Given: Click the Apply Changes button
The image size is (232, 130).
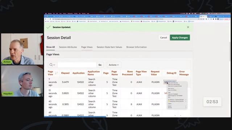Looking at the screenshot, I should click(x=180, y=38).
